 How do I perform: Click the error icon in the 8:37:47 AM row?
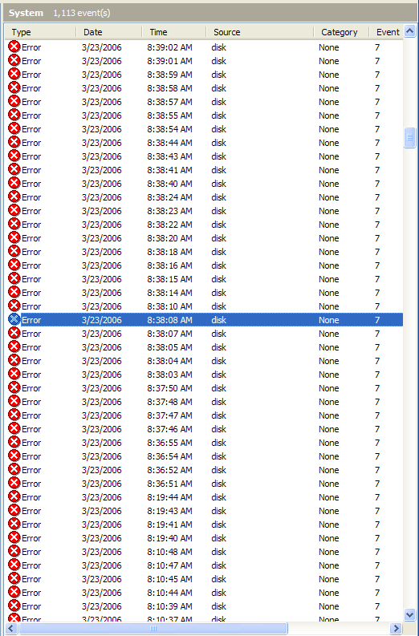14,415
